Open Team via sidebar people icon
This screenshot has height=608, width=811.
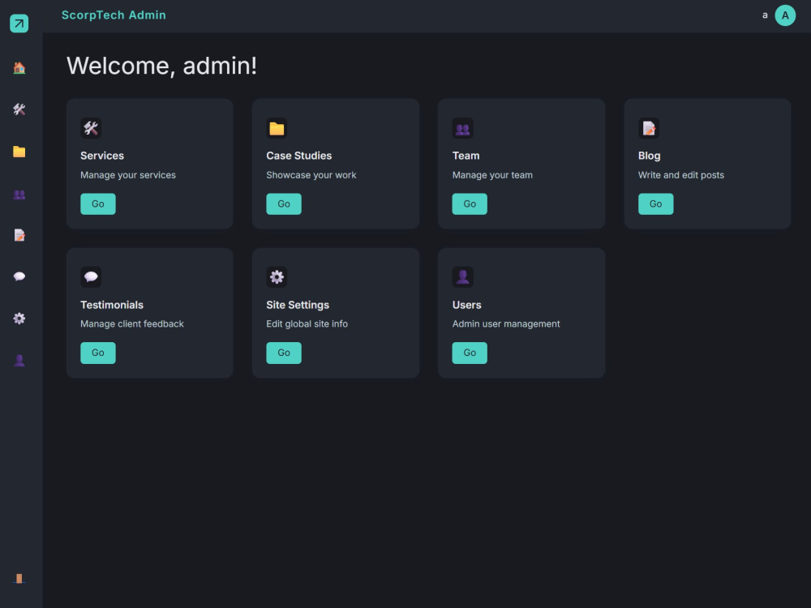(x=19, y=195)
